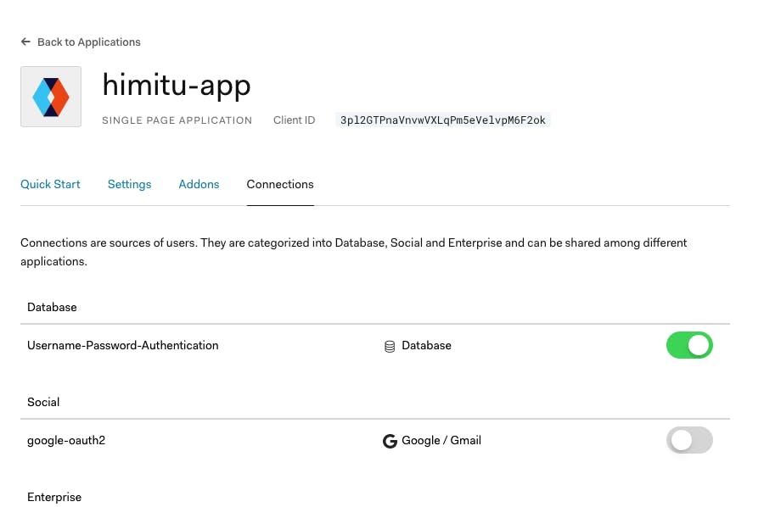Click the Enterprise section heading

pyautogui.click(x=54, y=498)
